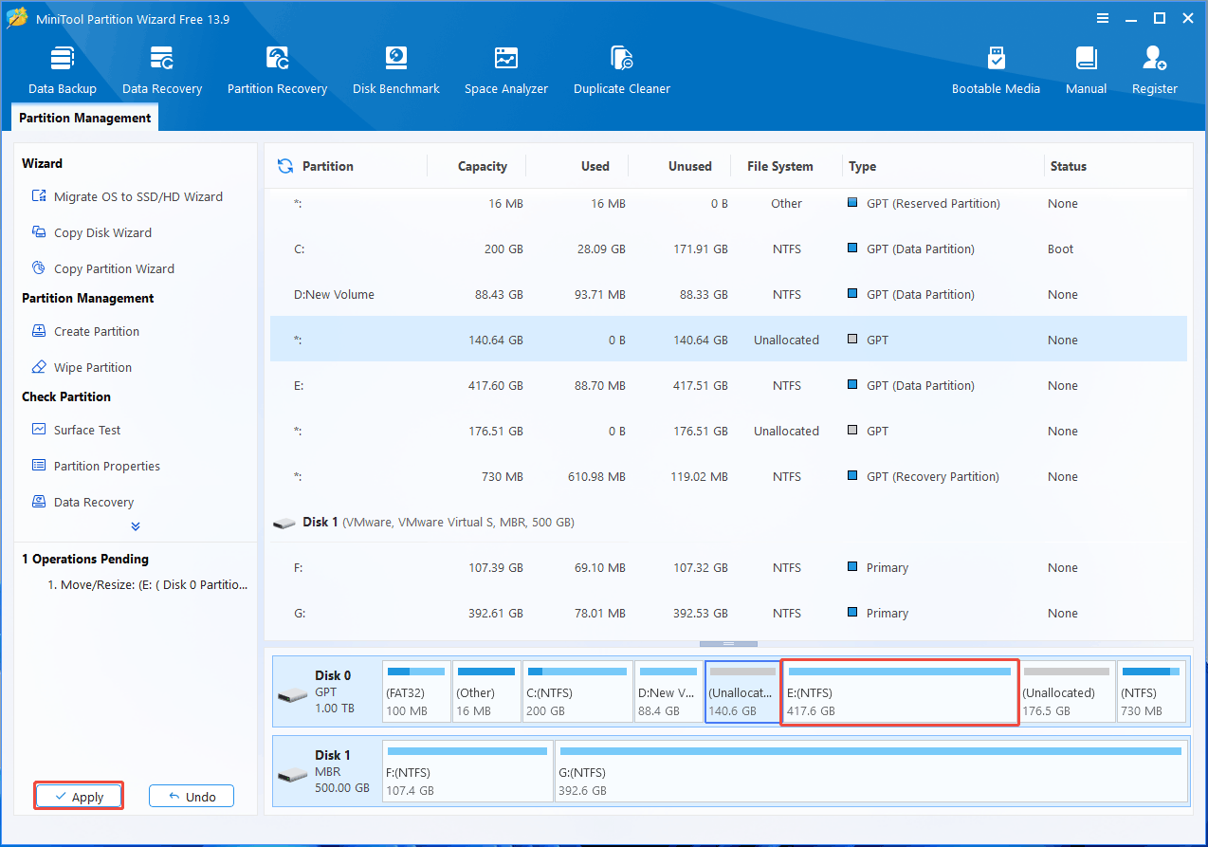Select G:(NTFS) 392.6 GB block
This screenshot has height=847, width=1208.
[870, 772]
